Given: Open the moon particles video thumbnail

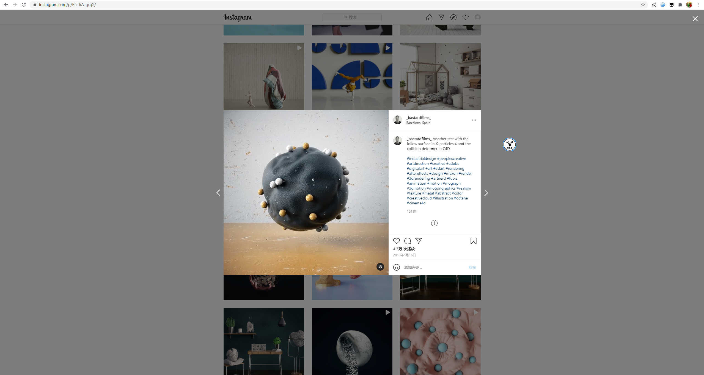Looking at the screenshot, I should tap(352, 341).
